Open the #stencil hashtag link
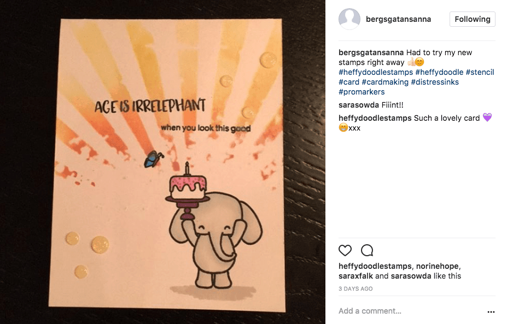 [x=480, y=72]
